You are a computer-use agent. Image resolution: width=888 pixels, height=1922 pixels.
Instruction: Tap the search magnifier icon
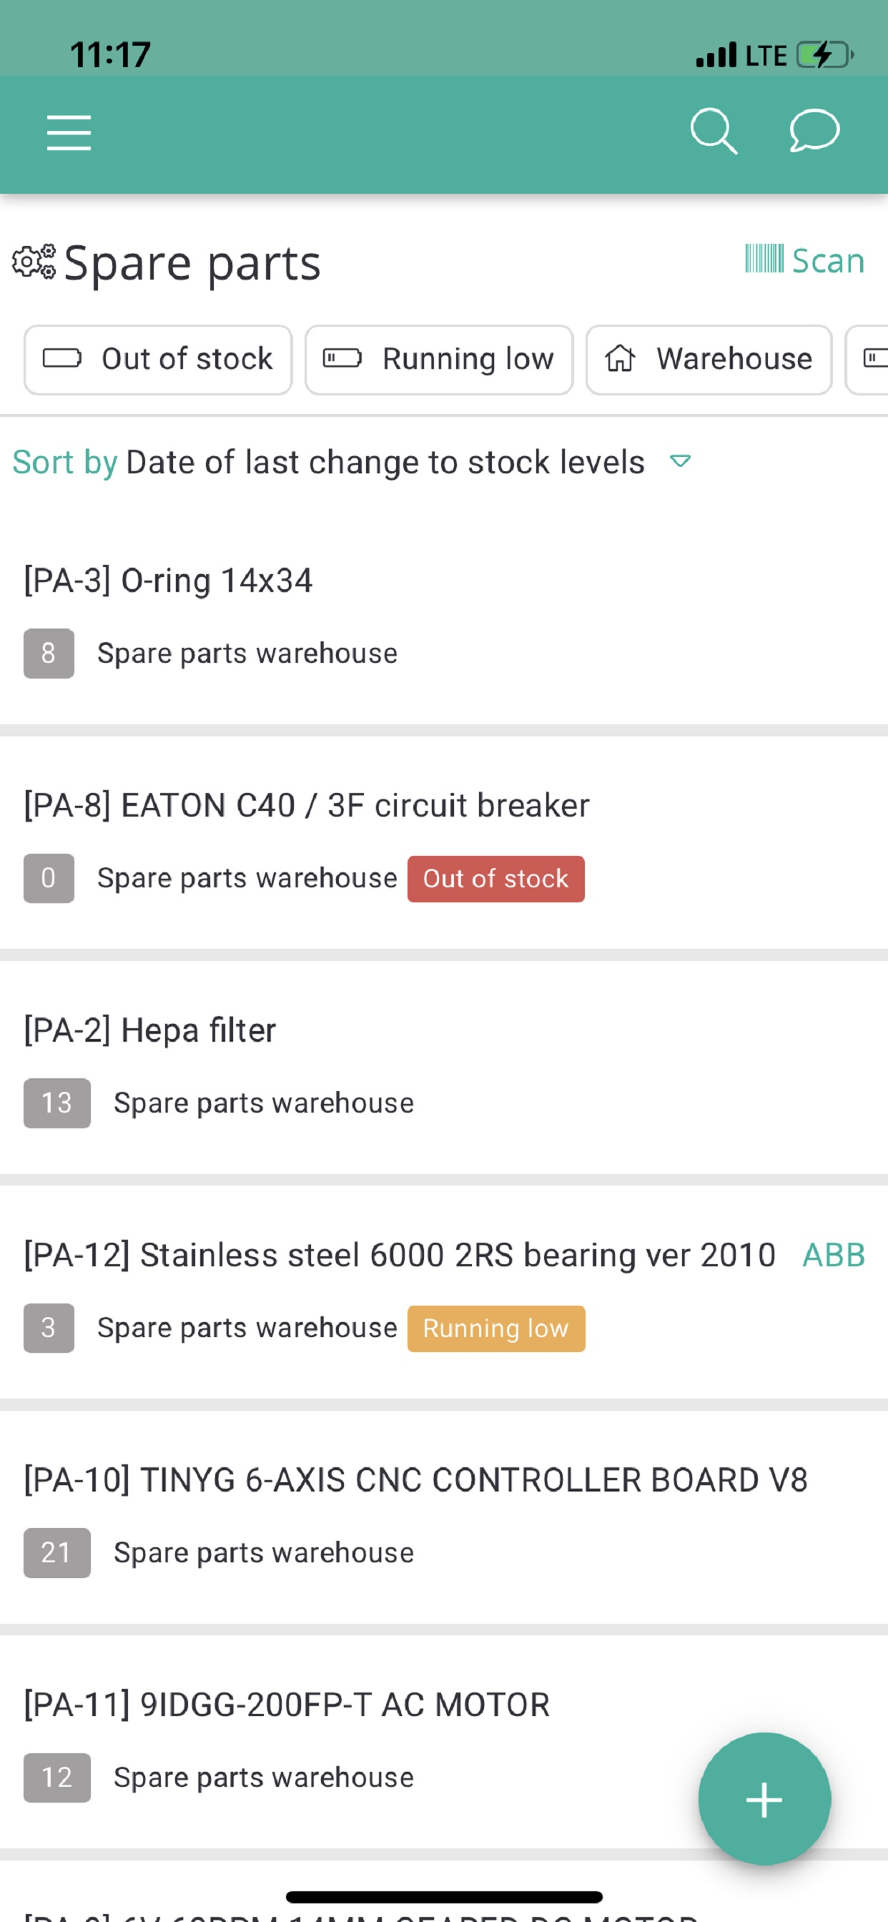coord(714,132)
